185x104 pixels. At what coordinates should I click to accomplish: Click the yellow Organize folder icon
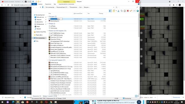click(x=114, y=11)
